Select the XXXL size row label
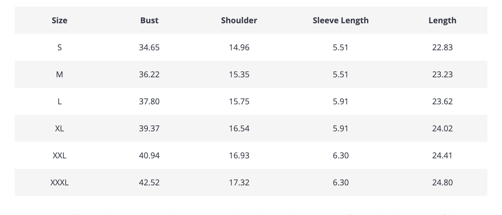 point(59,182)
